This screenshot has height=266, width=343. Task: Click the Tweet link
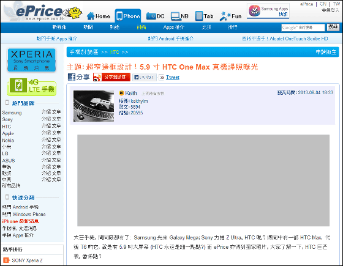click(173, 77)
